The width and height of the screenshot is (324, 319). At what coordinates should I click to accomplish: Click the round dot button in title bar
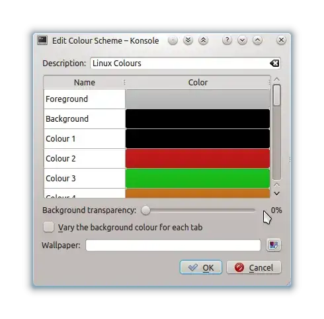173,40
